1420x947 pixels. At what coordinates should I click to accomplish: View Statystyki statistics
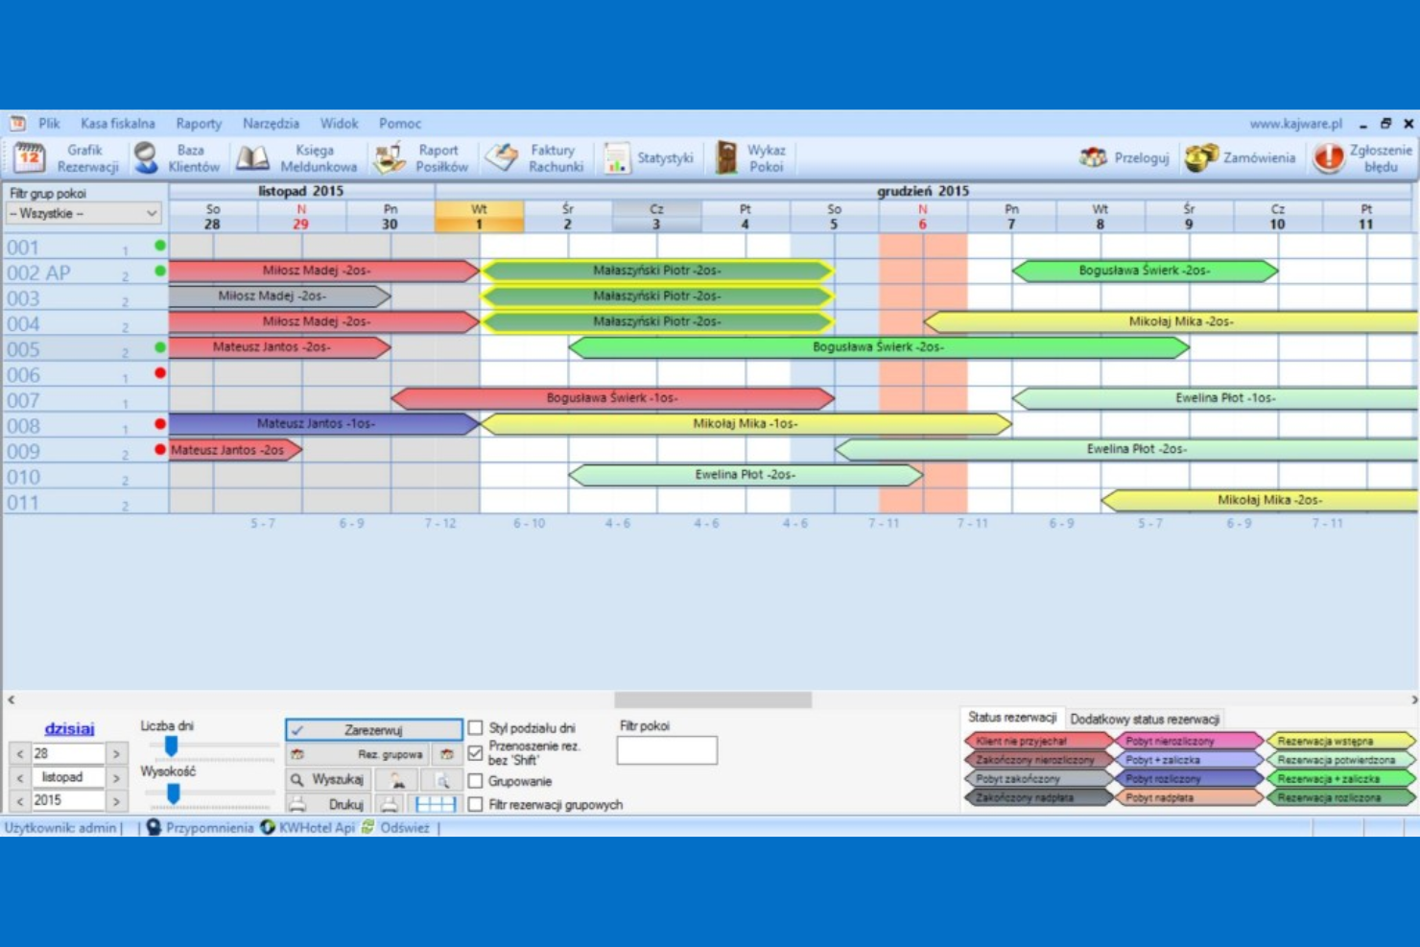pyautogui.click(x=651, y=157)
